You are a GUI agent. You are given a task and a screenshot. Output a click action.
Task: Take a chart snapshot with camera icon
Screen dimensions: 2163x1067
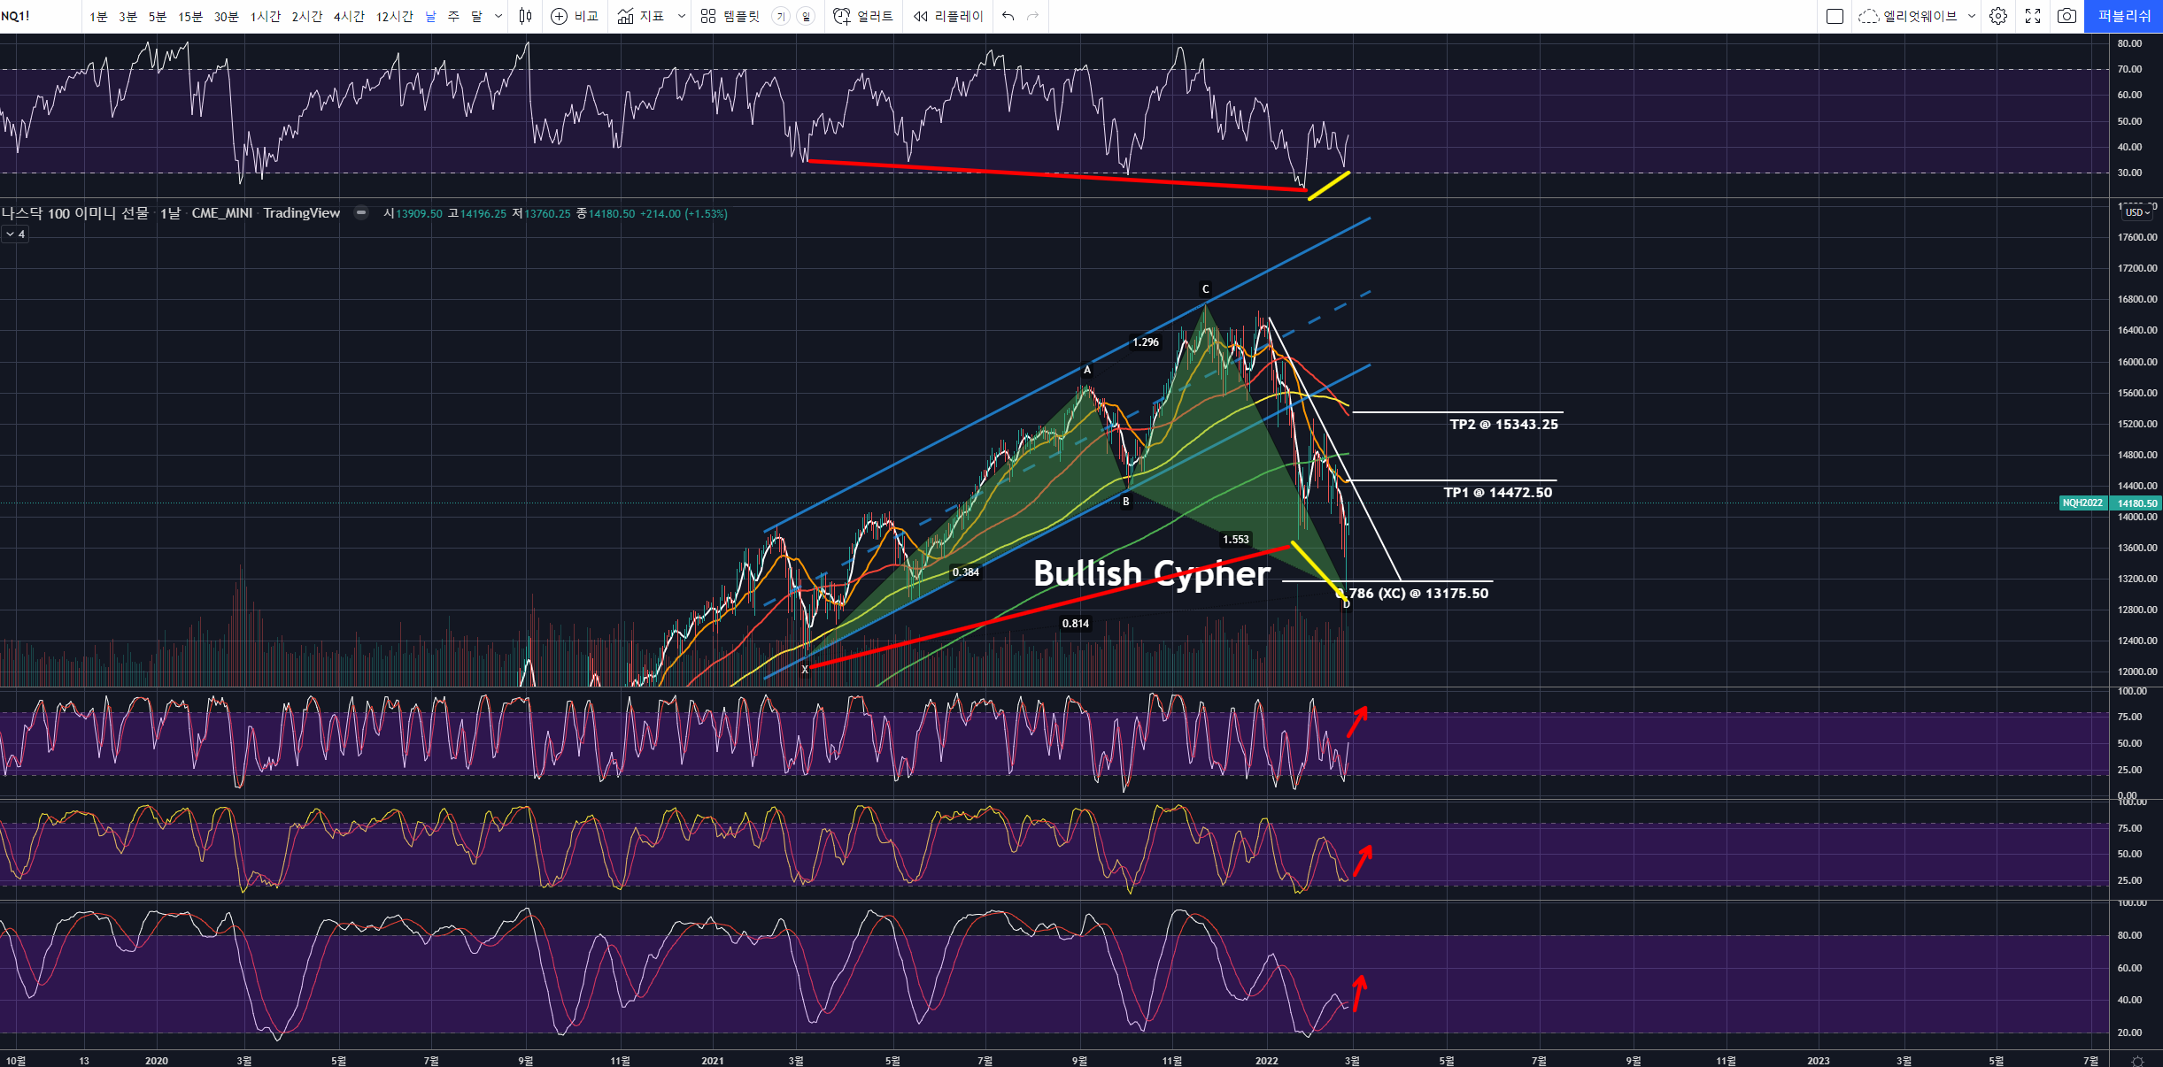tap(2066, 16)
